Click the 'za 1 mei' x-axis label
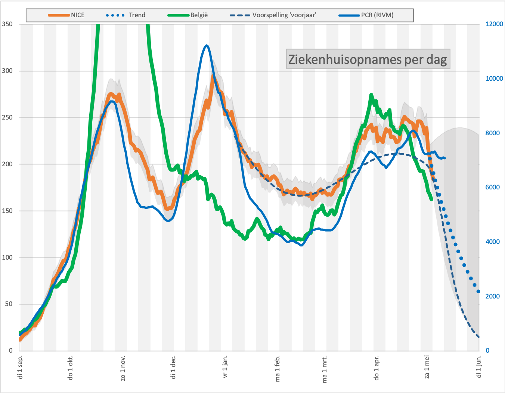 427,368
